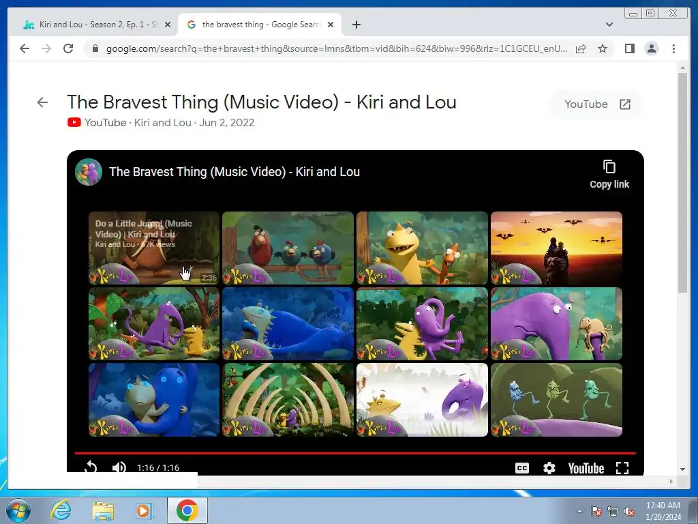Click the network tray icon
The image size is (698, 524).
(x=613, y=511)
